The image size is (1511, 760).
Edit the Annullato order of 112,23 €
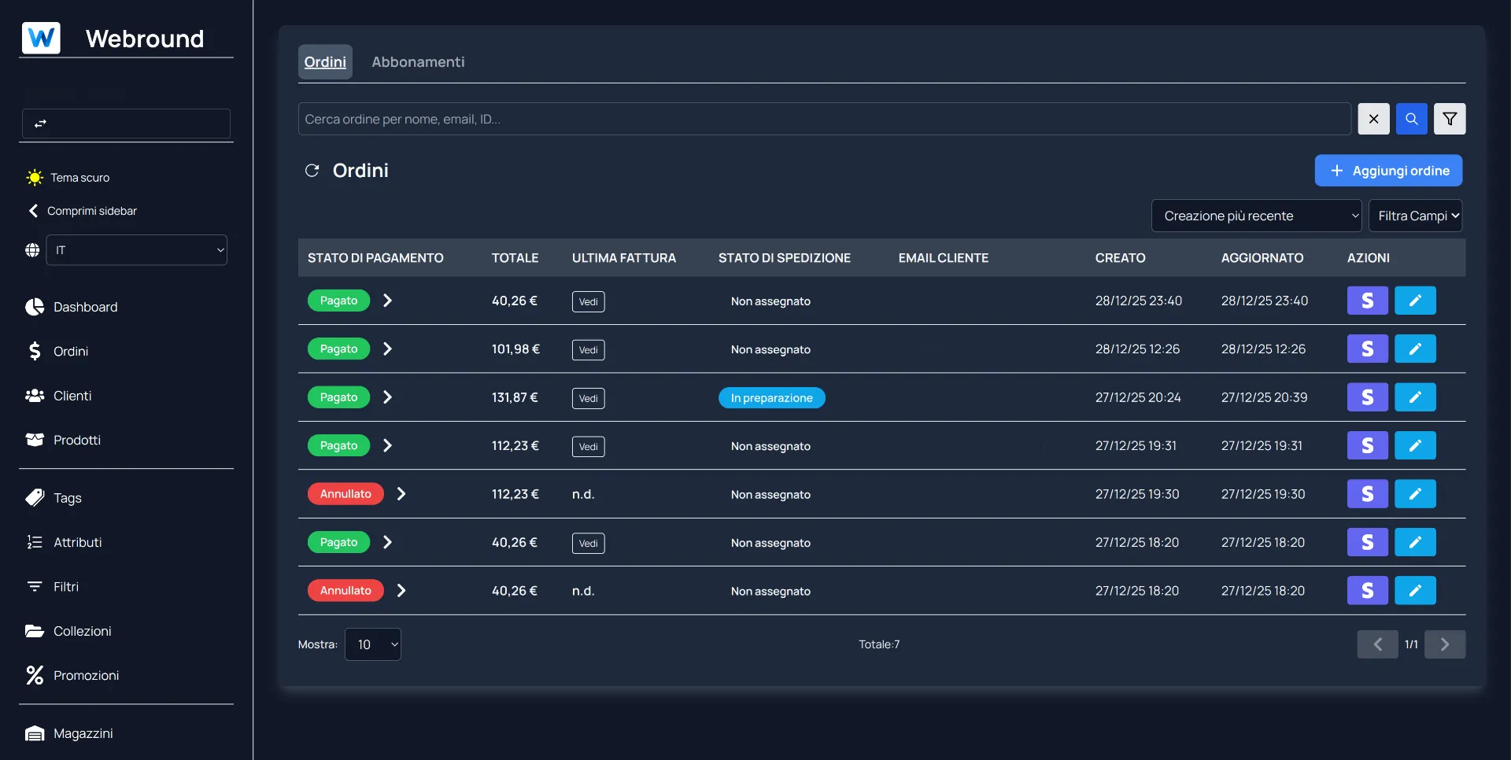coord(1414,493)
